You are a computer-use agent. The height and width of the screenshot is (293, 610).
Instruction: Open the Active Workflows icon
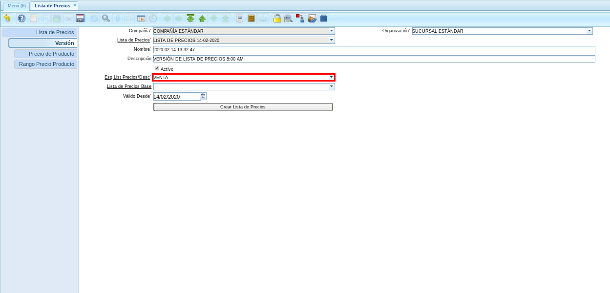tap(300, 19)
